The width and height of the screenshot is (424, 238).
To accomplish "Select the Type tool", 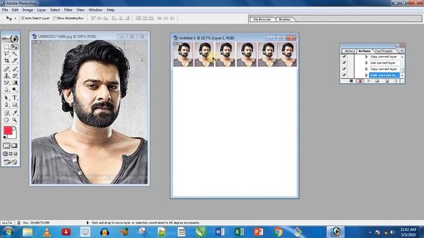I will tap(15, 98).
